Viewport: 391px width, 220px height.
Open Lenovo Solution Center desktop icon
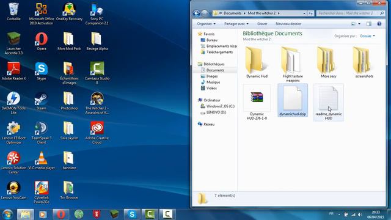pos(13,163)
